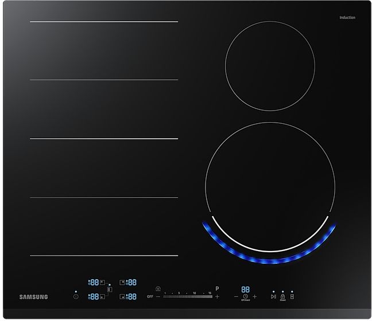Viewport: 372px width, 321px height.
Task: Tap the lower-right zone 88 display
Action: (132, 296)
